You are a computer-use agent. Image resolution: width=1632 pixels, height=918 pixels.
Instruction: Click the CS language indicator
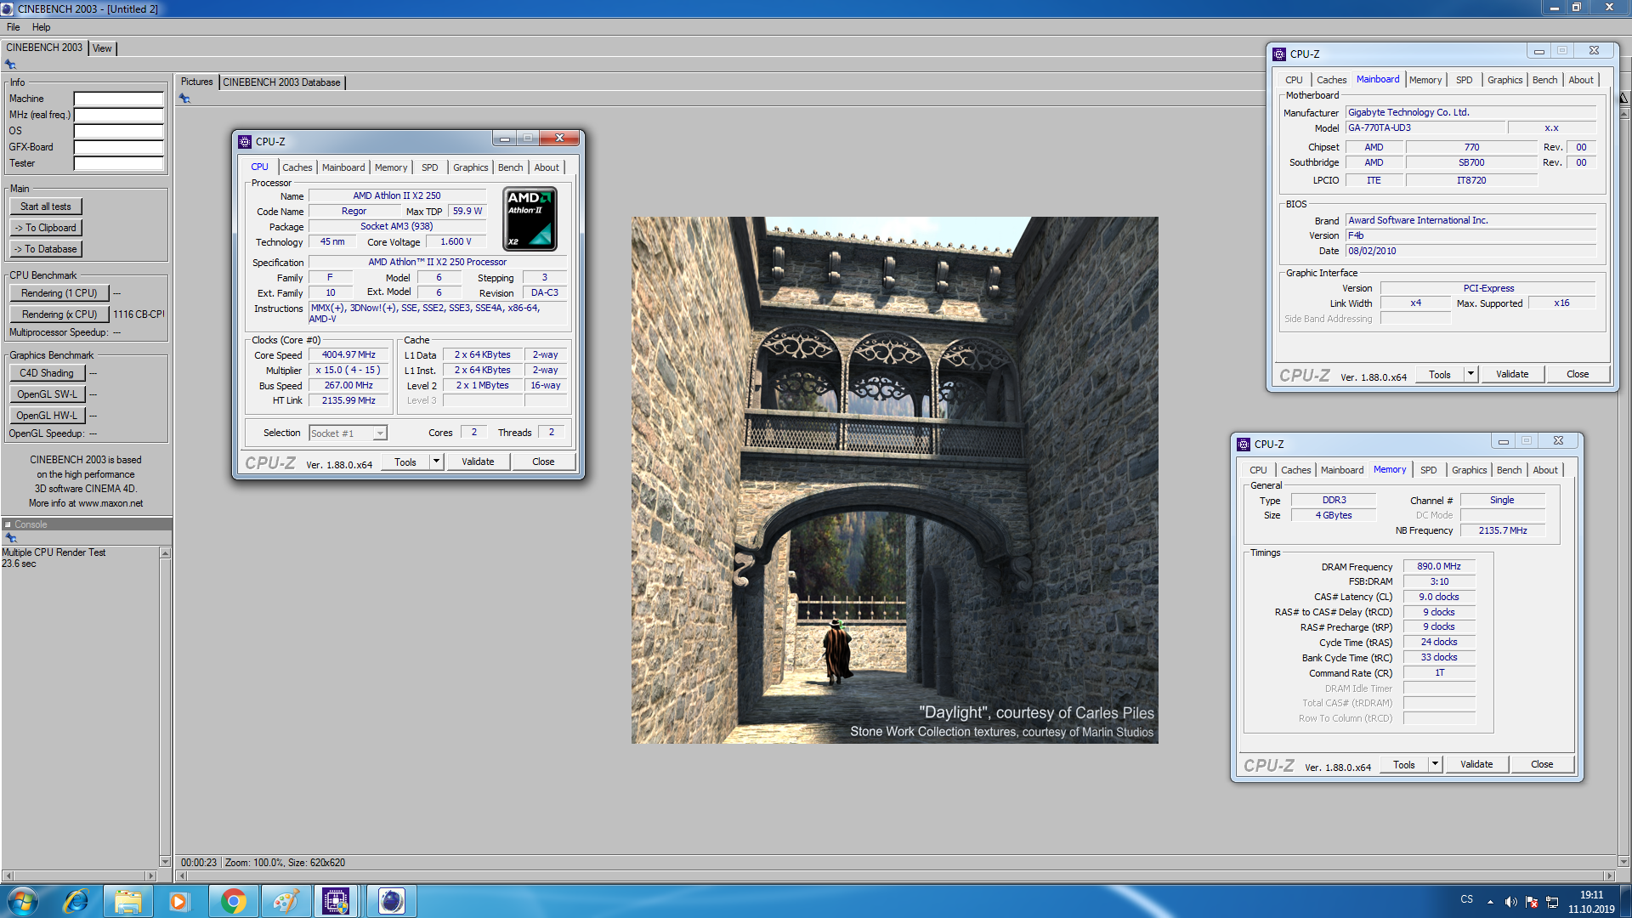tap(1467, 899)
